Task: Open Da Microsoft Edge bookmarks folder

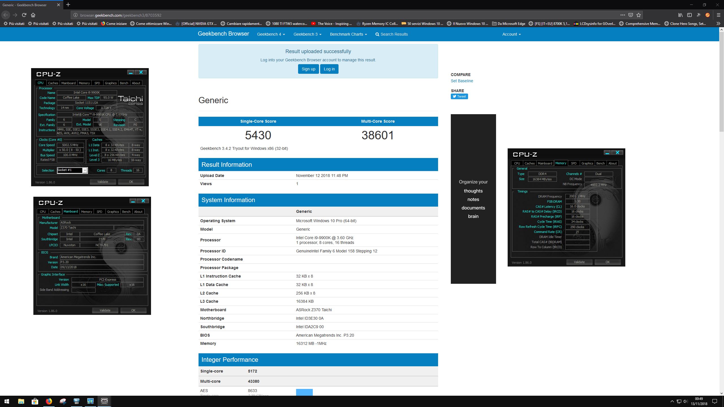Action: click(508, 24)
